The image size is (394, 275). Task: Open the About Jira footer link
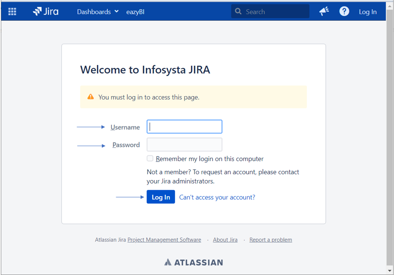pos(225,240)
